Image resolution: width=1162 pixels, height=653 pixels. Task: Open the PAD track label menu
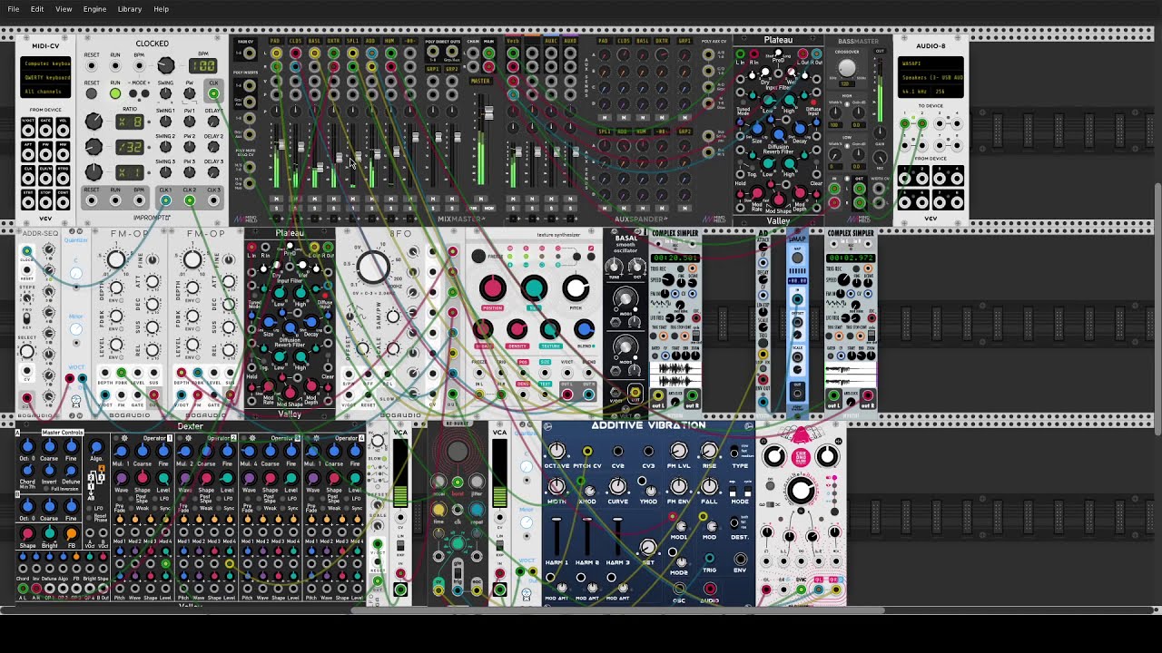click(x=276, y=42)
